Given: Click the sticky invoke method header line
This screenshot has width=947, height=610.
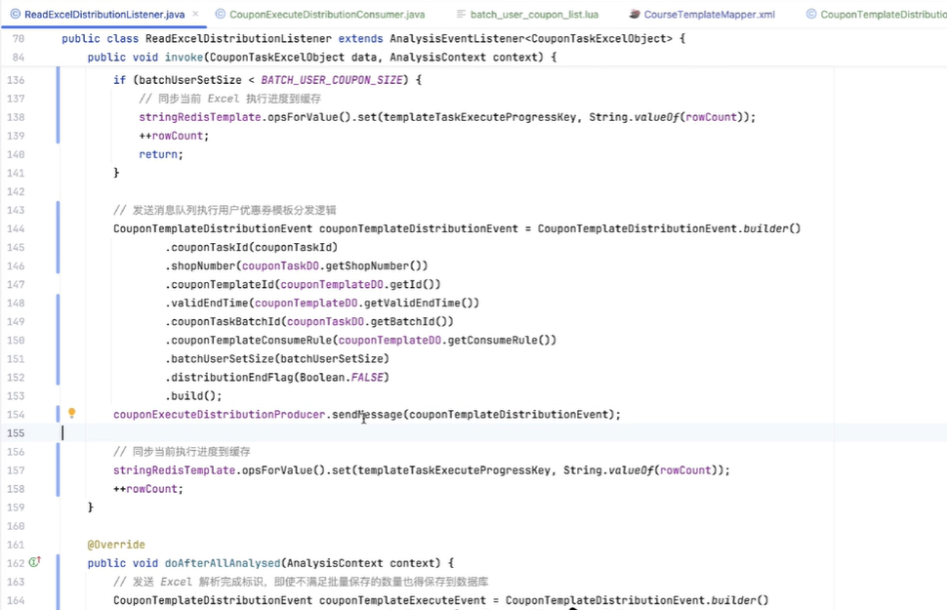Looking at the screenshot, I should pyautogui.click(x=322, y=58).
